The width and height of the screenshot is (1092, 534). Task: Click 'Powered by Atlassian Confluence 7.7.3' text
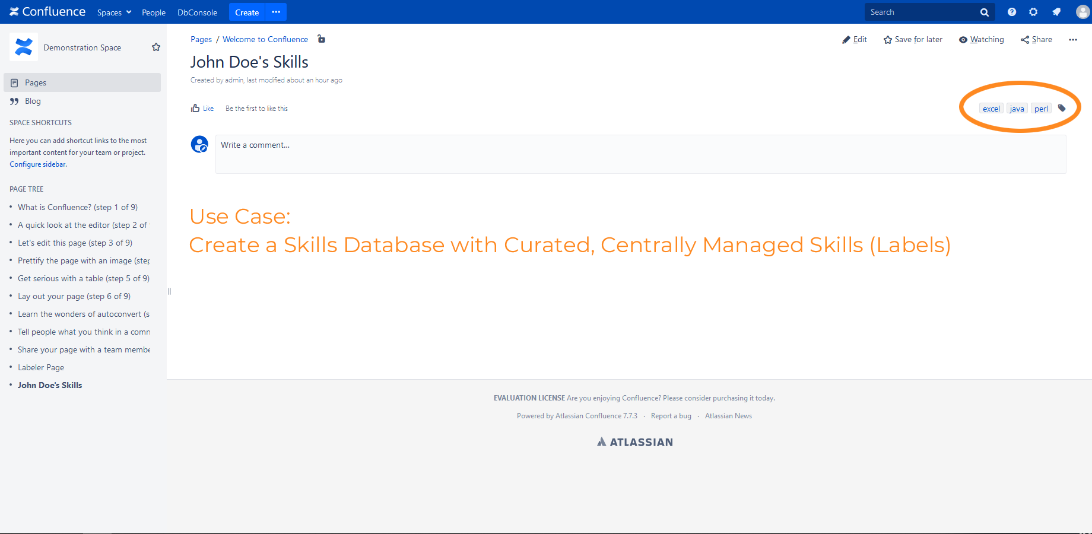click(x=577, y=416)
